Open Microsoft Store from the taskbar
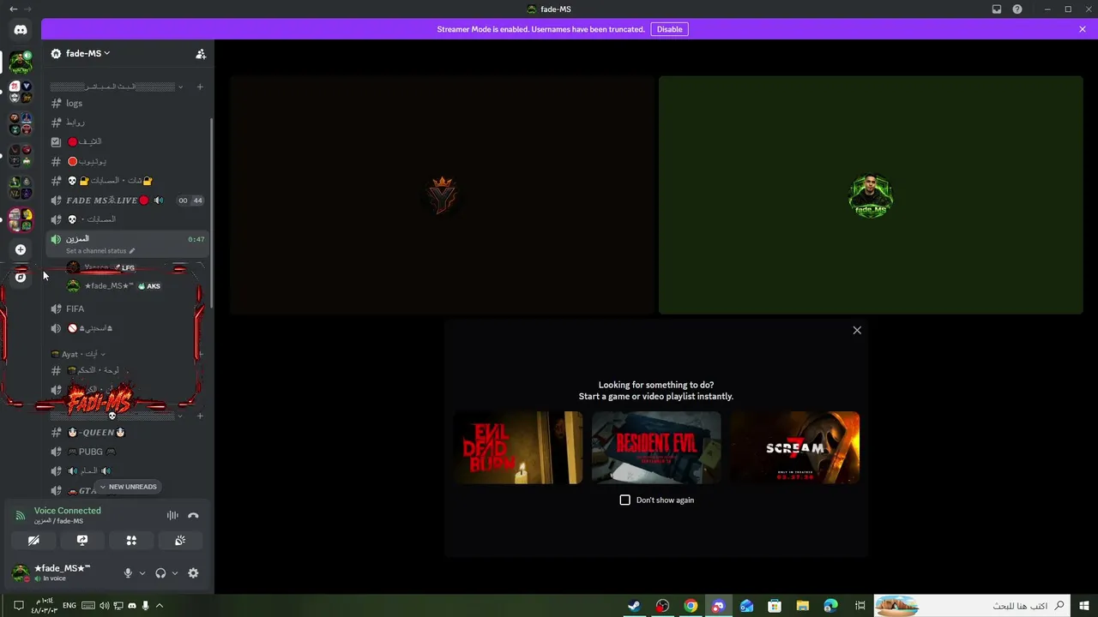 pyautogui.click(x=775, y=606)
